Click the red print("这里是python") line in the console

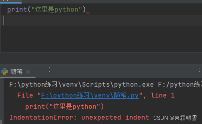tap(65, 107)
